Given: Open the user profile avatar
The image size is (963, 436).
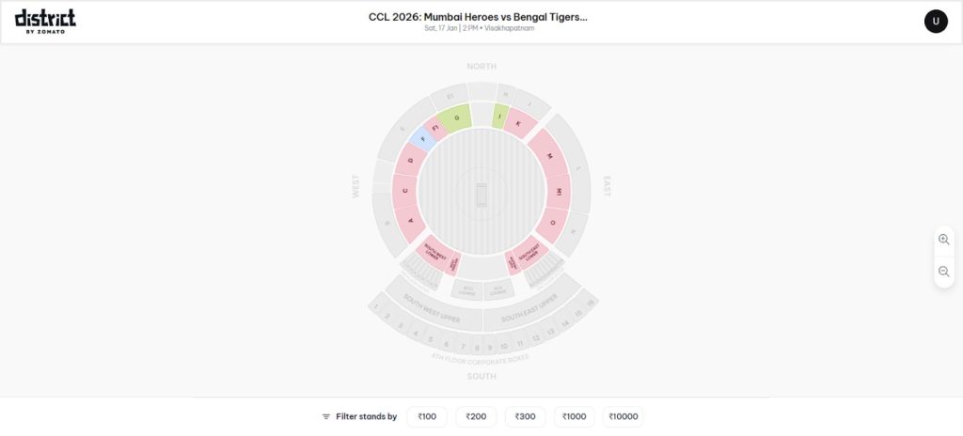Looking at the screenshot, I should pyautogui.click(x=936, y=21).
